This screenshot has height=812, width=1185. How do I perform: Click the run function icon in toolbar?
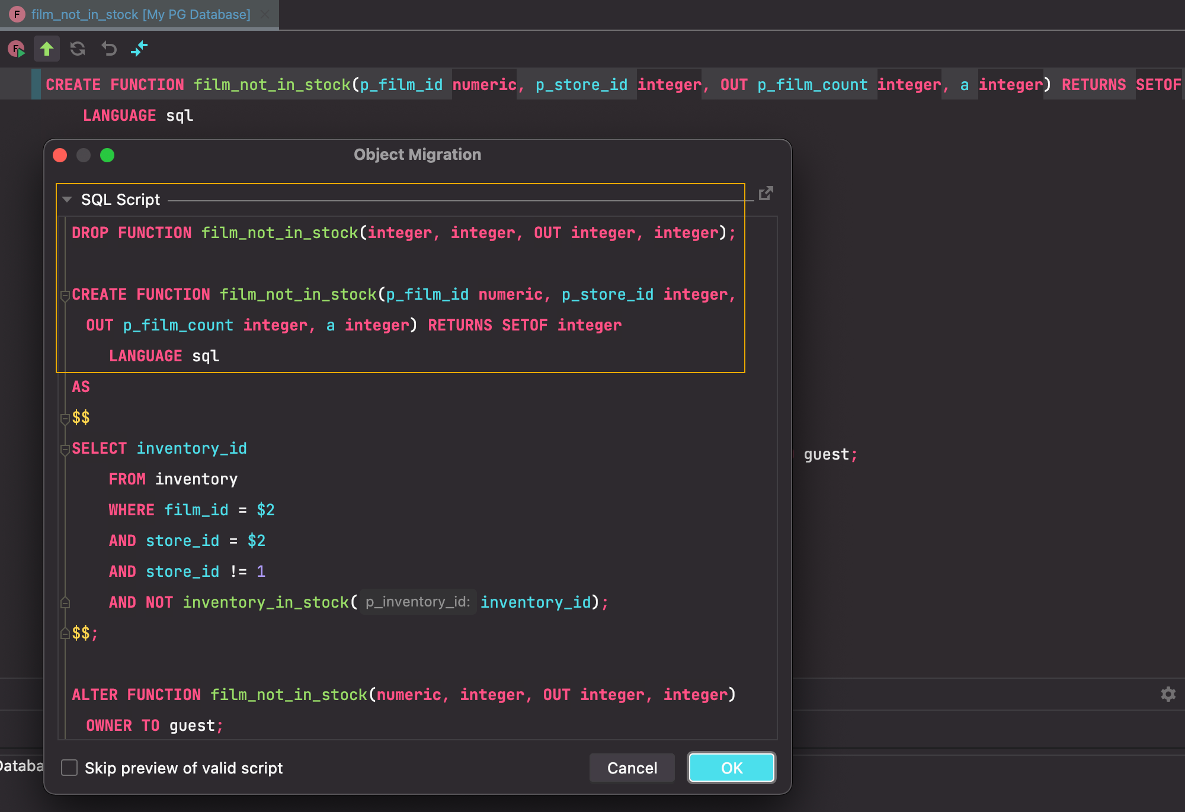(x=17, y=49)
